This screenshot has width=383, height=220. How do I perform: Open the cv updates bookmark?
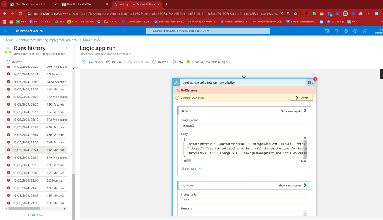pyautogui.click(x=335, y=22)
